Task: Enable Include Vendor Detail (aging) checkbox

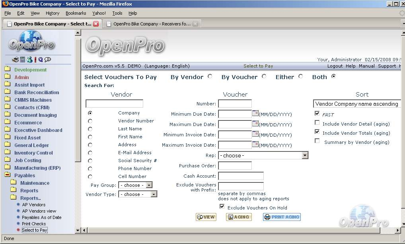Action: 317,123
